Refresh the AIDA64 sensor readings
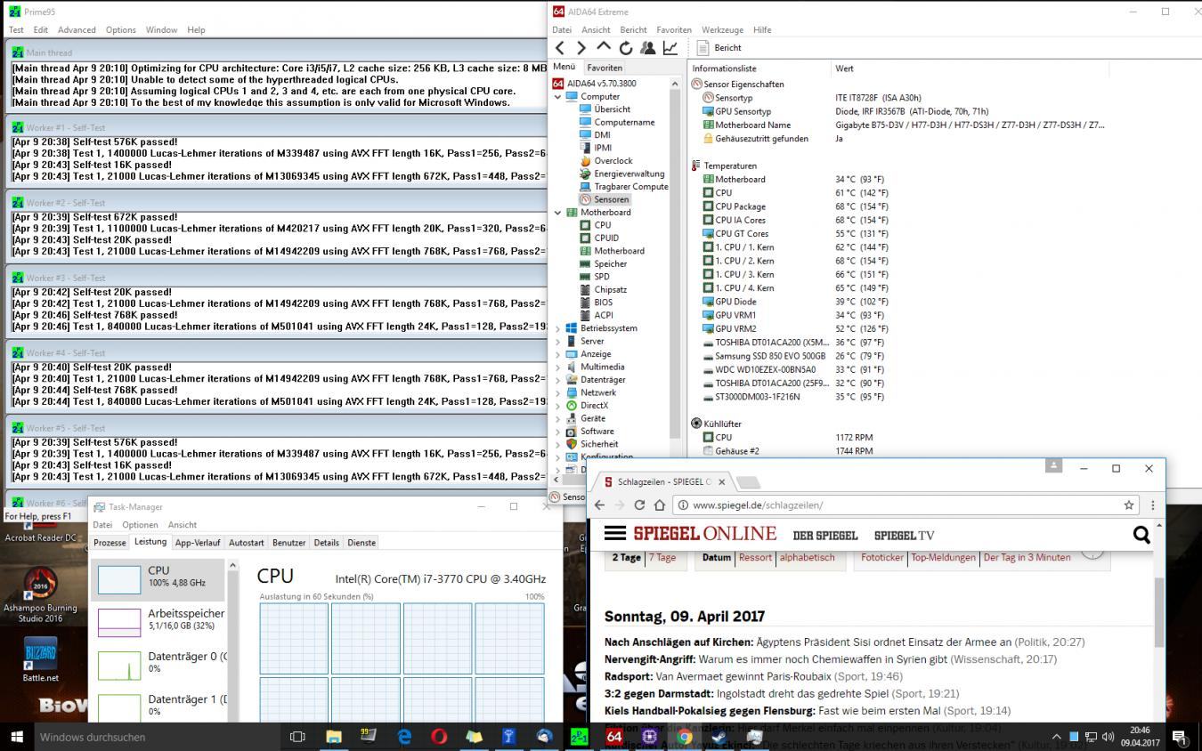The height and width of the screenshot is (751, 1202). pyautogui.click(x=626, y=48)
